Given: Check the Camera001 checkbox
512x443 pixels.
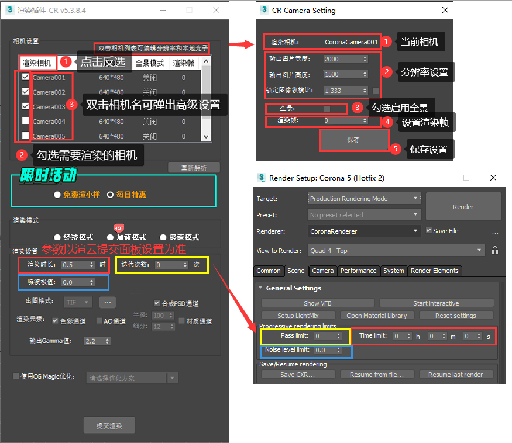Looking at the screenshot, I should (x=26, y=77).
